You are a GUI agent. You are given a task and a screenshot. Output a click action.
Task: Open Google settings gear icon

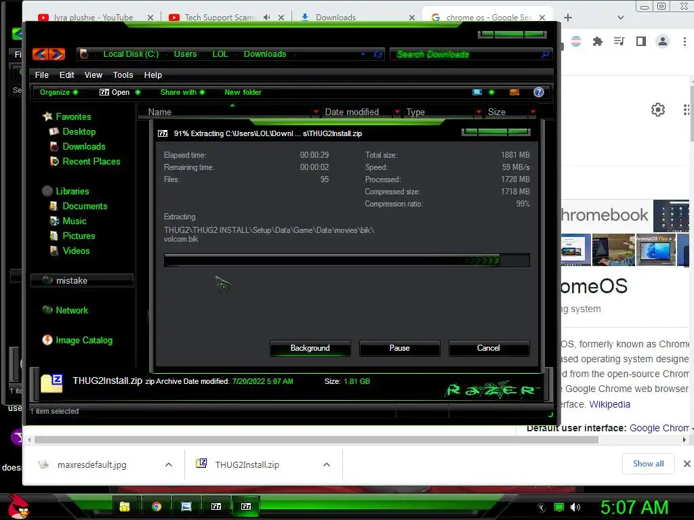[x=657, y=110]
